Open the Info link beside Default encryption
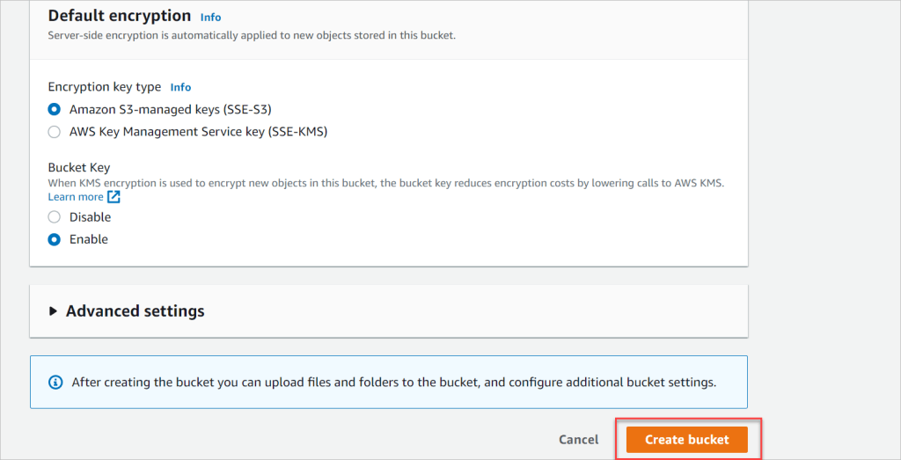This screenshot has width=901, height=460. (x=210, y=17)
